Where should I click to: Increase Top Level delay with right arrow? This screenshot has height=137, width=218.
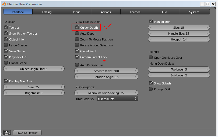(207, 69)
